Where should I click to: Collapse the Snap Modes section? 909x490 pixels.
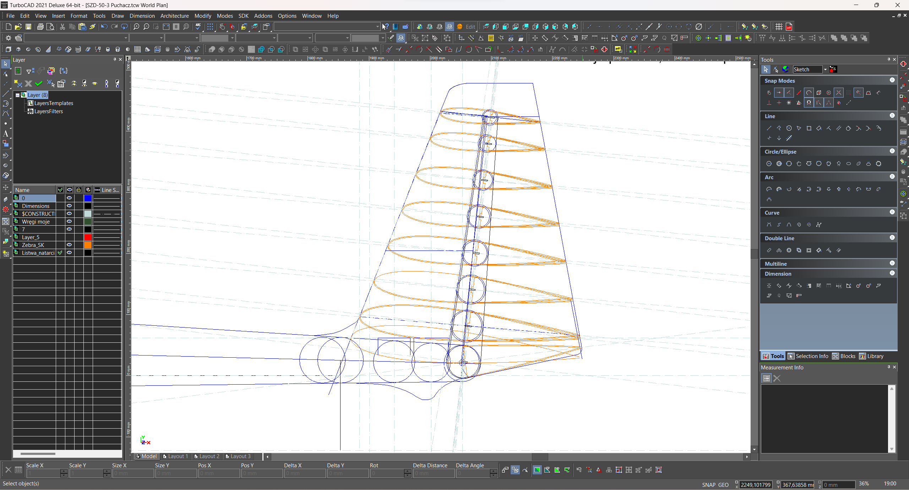[x=892, y=80]
